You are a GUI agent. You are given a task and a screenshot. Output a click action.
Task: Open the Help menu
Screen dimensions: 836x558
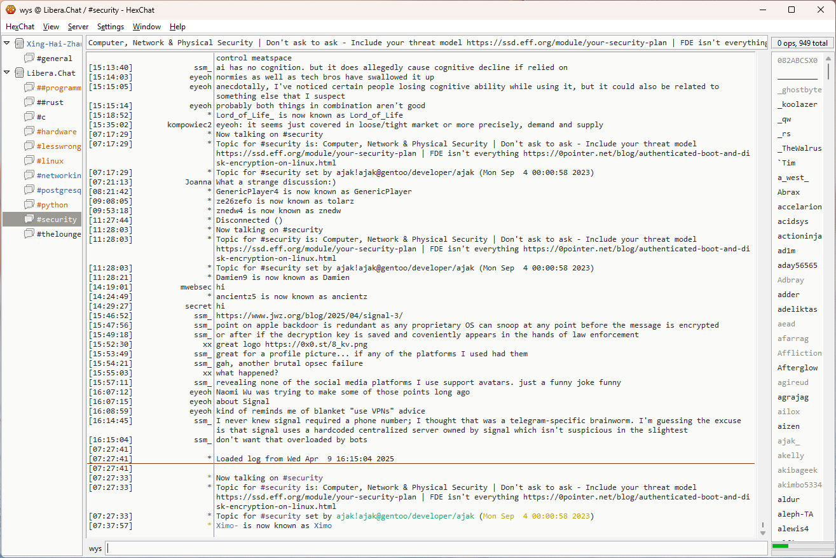[x=177, y=27]
